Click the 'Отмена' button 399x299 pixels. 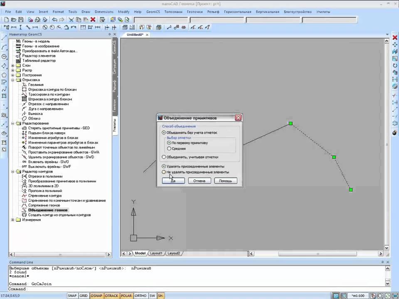(x=199, y=181)
